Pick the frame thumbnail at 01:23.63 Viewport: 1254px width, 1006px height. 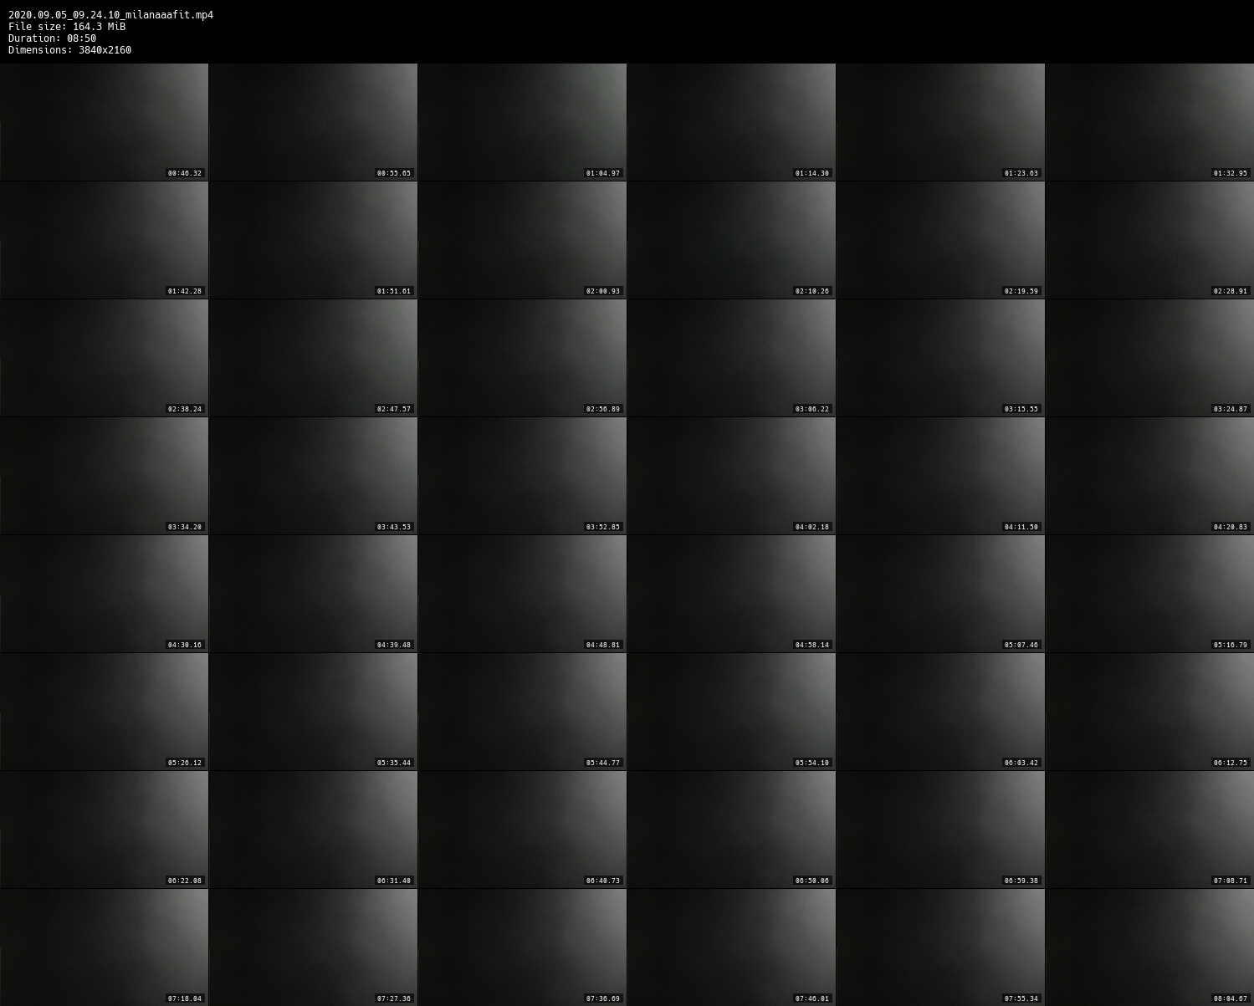[x=940, y=122]
